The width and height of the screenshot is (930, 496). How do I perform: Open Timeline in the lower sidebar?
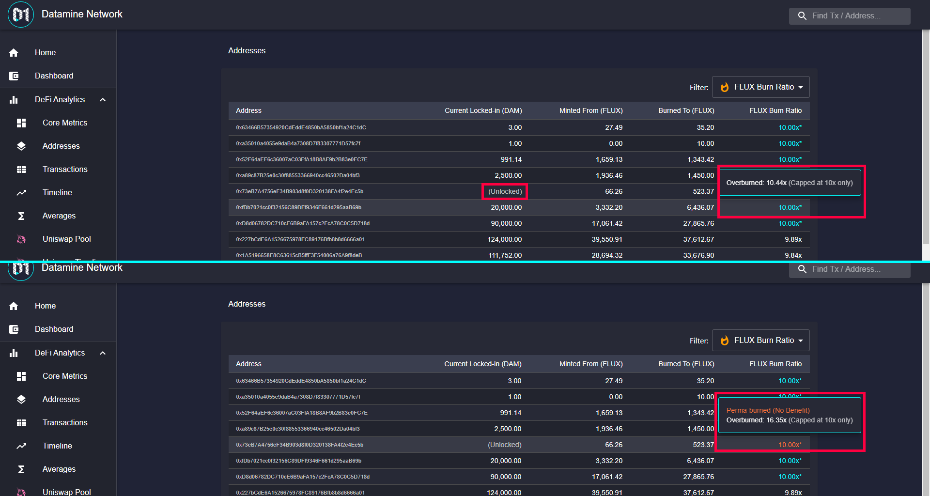[58, 446]
